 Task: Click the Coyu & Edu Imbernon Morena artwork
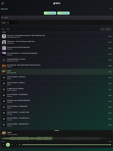point(4,60)
